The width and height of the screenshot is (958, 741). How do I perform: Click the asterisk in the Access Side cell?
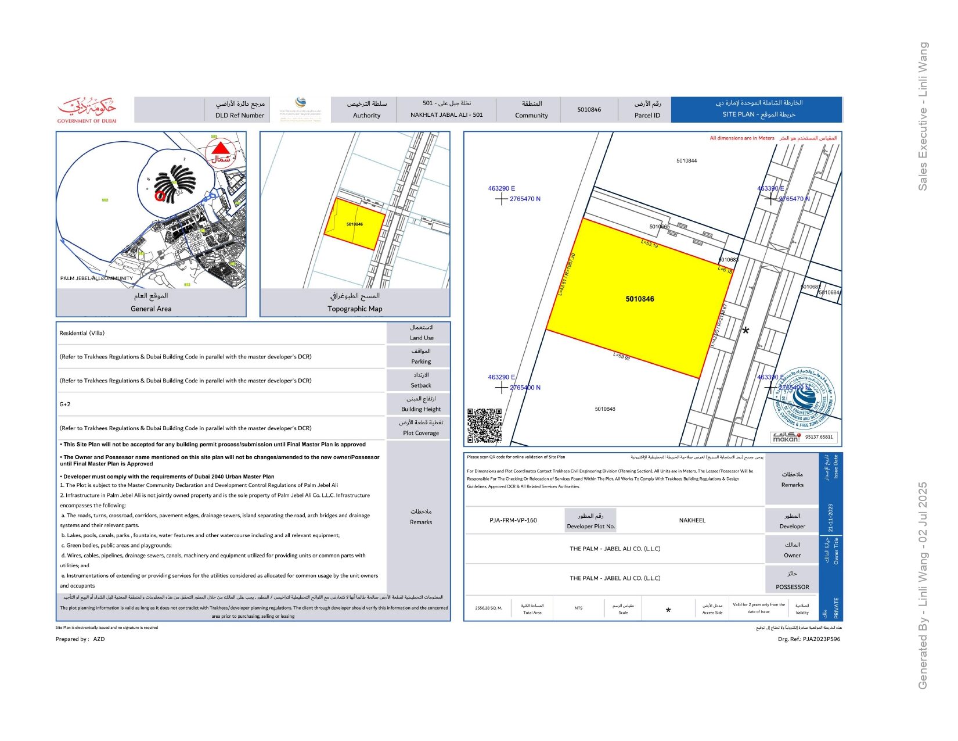(x=668, y=610)
